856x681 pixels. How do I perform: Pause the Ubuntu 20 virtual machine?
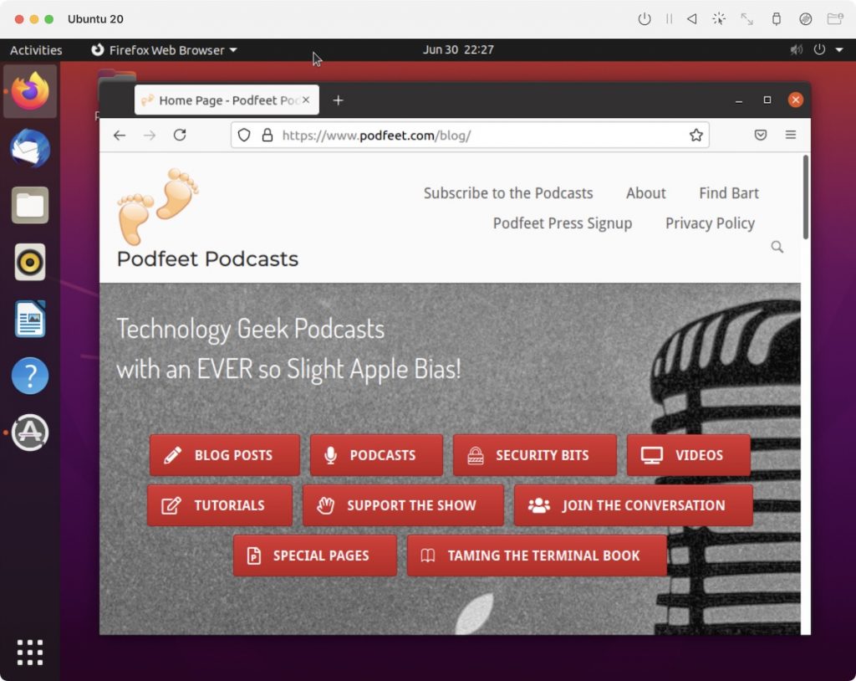[x=669, y=19]
